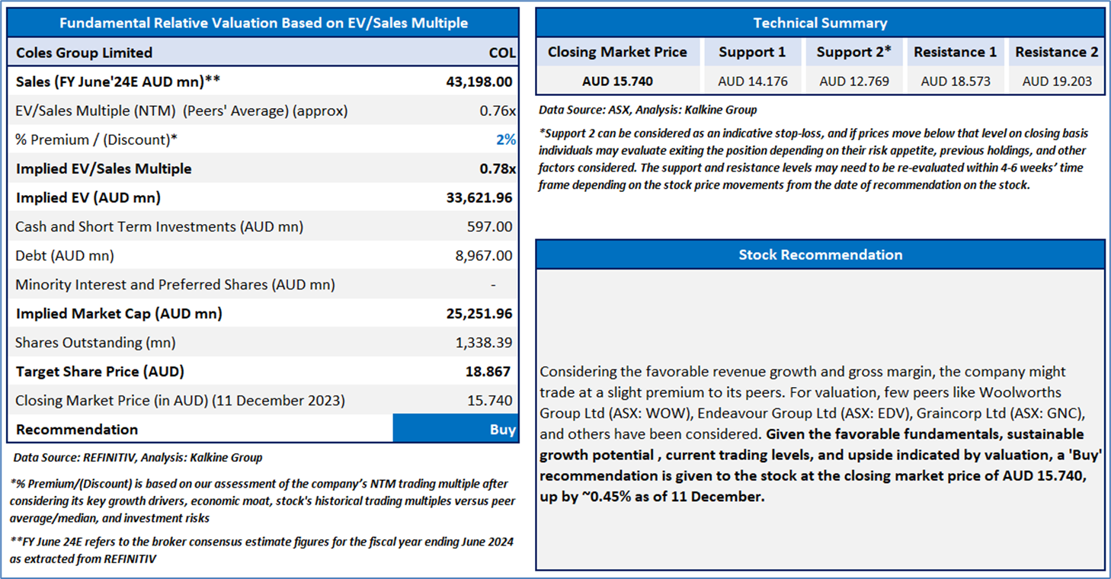Click the 'Support 1' column header

(752, 52)
